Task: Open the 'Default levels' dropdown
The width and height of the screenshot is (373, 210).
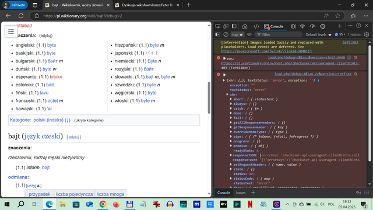Action: (x=318, y=34)
